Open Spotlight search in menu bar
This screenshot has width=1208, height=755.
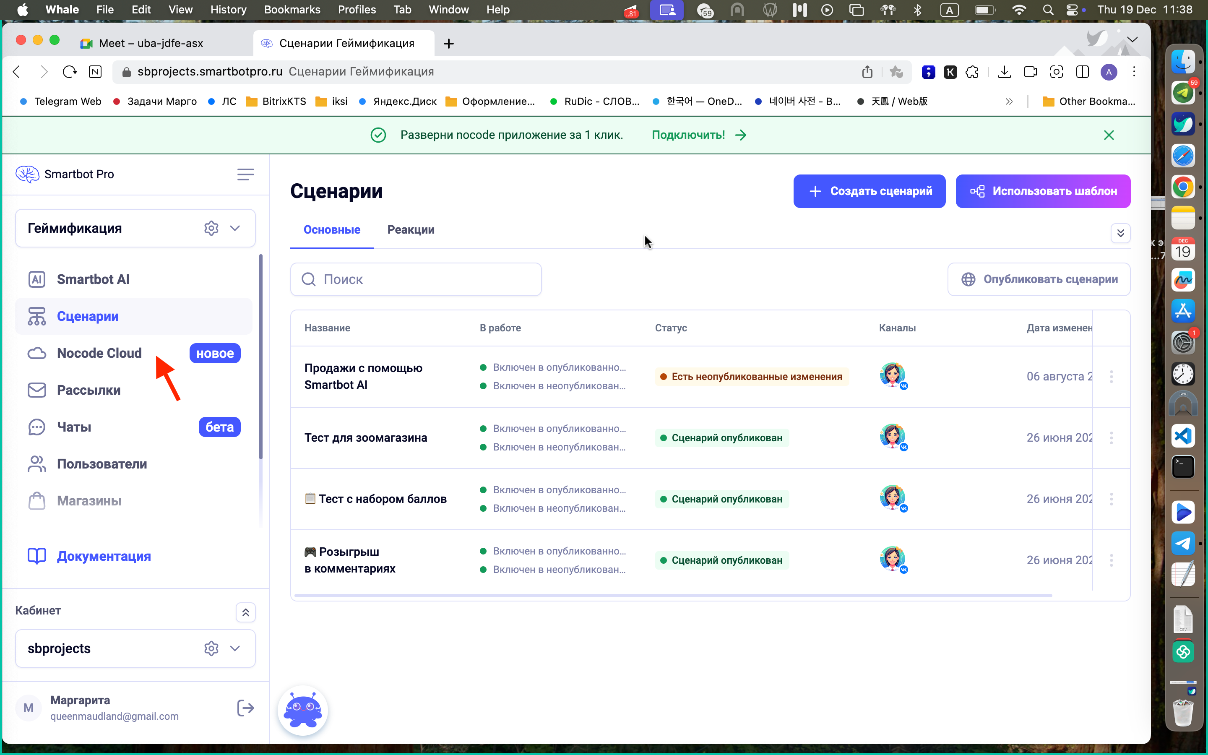(x=1048, y=10)
